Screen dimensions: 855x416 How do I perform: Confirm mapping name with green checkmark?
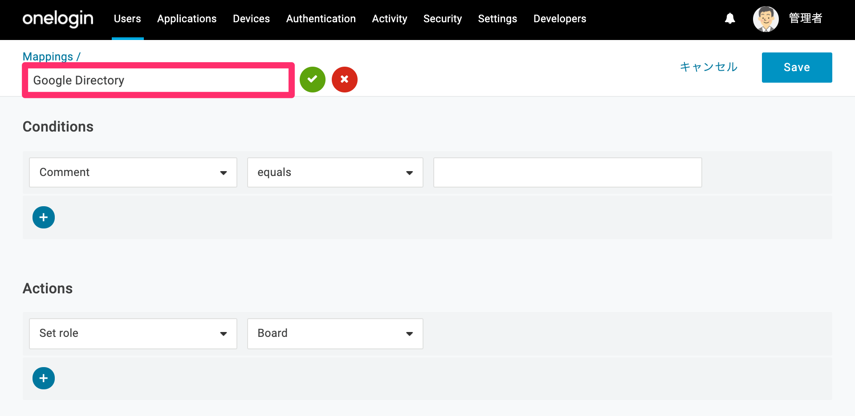point(313,80)
